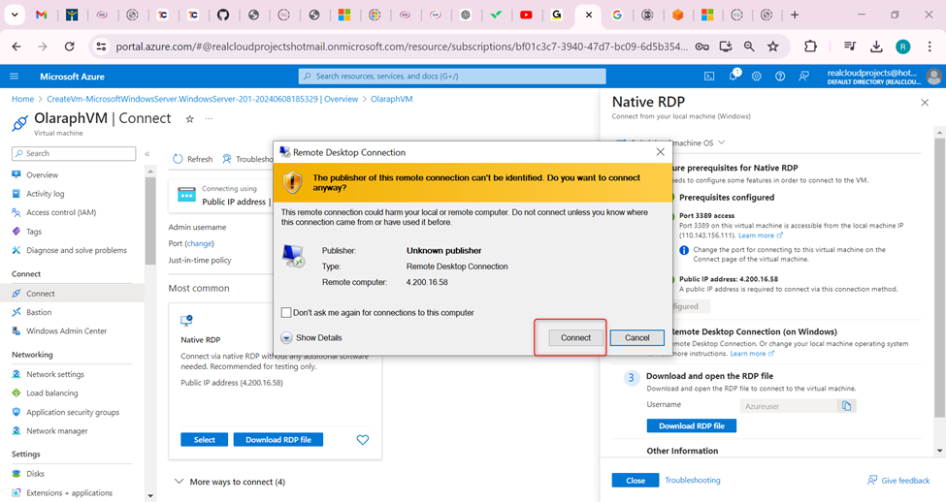This screenshot has height=502, width=946.
Task: Go back with browser back arrow
Action: [x=16, y=47]
